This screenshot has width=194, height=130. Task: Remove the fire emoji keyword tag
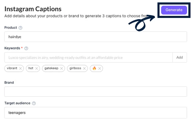pos(99,68)
